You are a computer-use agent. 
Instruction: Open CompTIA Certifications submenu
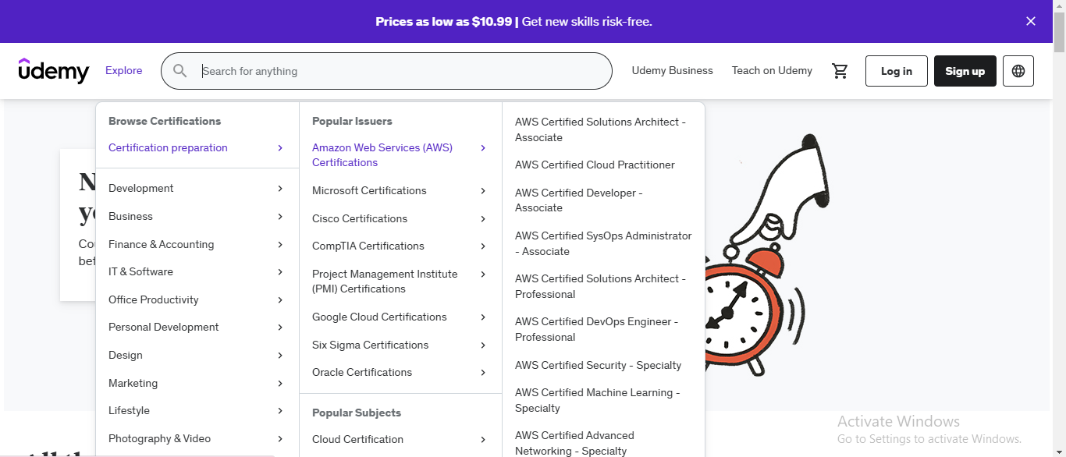click(400, 246)
